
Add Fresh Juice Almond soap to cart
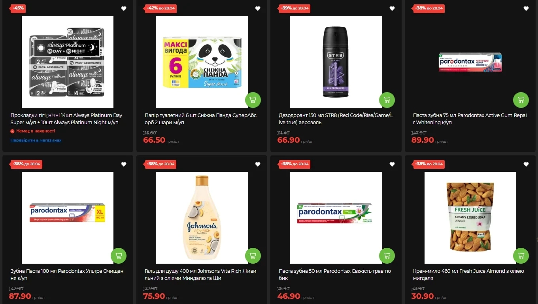(x=521, y=256)
